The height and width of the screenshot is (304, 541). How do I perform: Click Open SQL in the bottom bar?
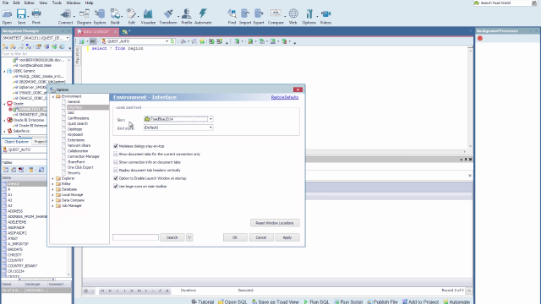(232, 301)
